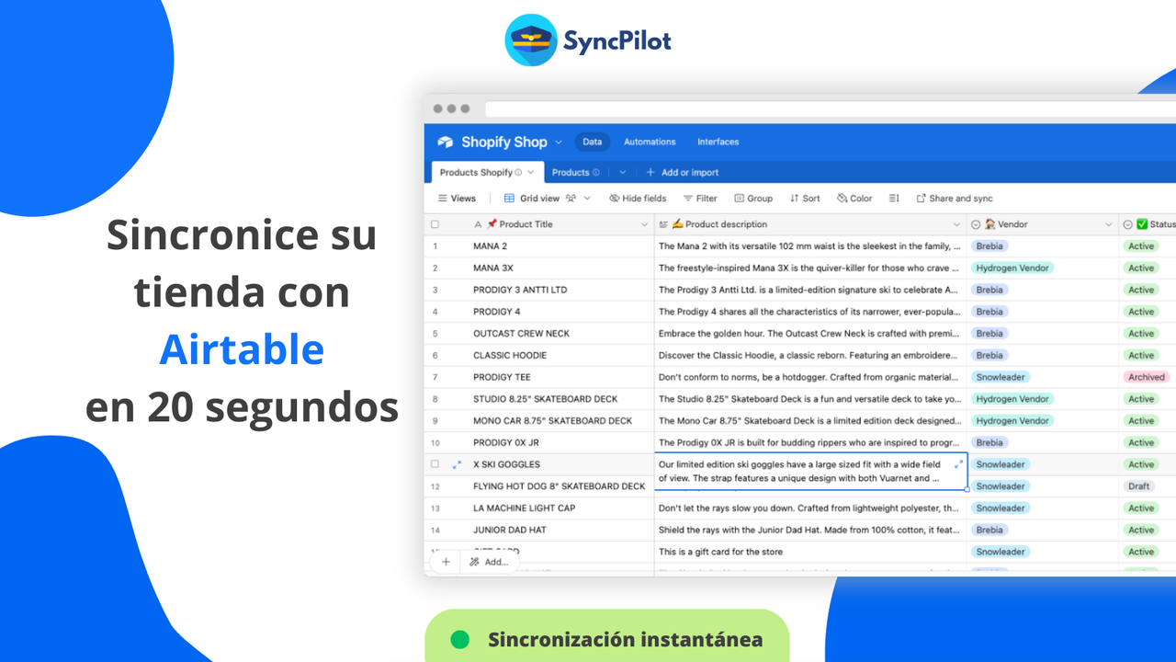
Task: Open the Filter menu
Action: click(700, 199)
